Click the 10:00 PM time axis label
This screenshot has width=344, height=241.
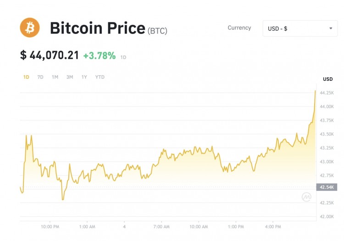coord(50,226)
